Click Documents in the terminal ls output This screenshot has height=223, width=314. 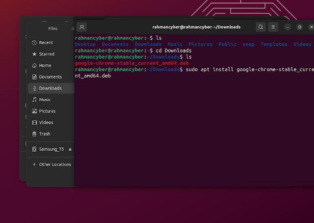pyautogui.click(x=115, y=44)
